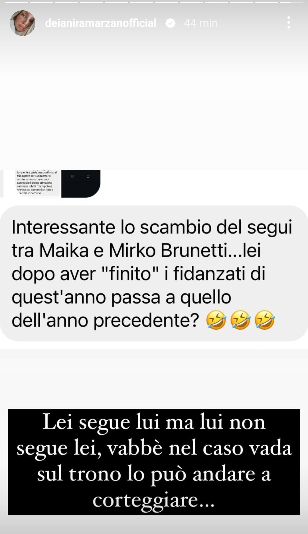Click the last laughing emoji in the message
The width and height of the screenshot is (308, 534).
pyautogui.click(x=265, y=320)
